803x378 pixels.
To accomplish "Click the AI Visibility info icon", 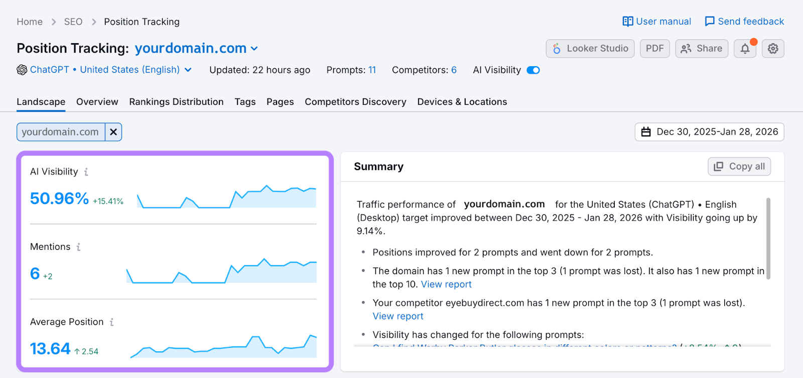I will point(86,172).
